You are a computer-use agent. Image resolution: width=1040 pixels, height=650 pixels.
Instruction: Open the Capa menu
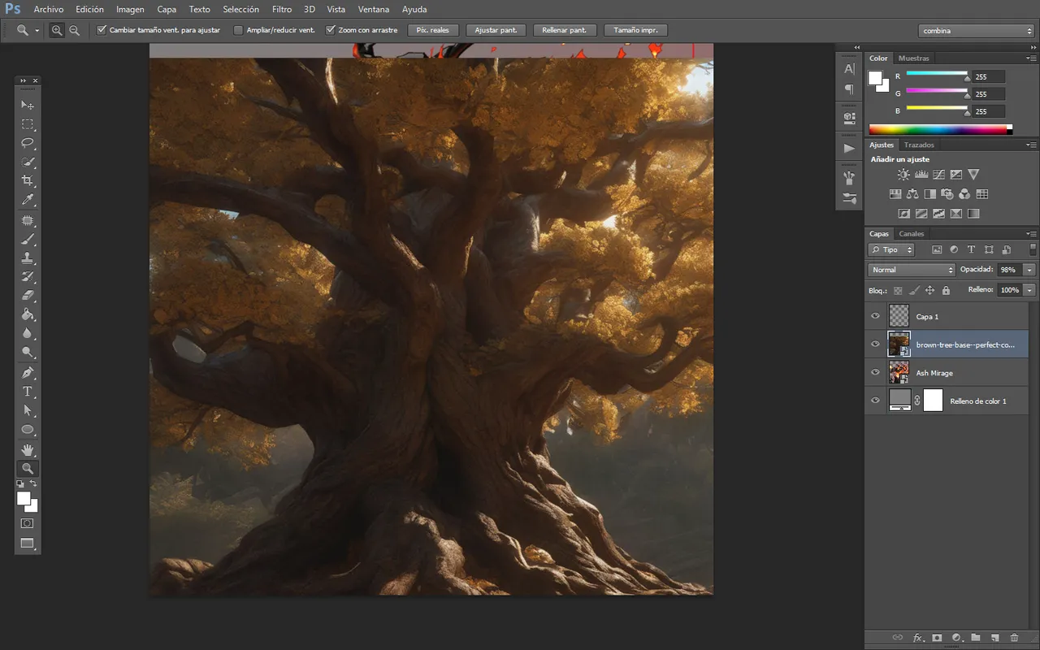pyautogui.click(x=167, y=10)
